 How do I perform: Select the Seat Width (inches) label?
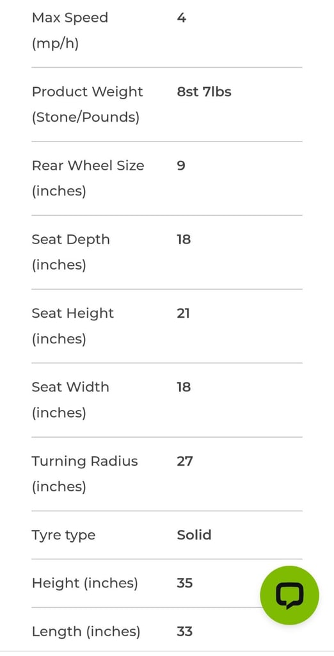70,400
